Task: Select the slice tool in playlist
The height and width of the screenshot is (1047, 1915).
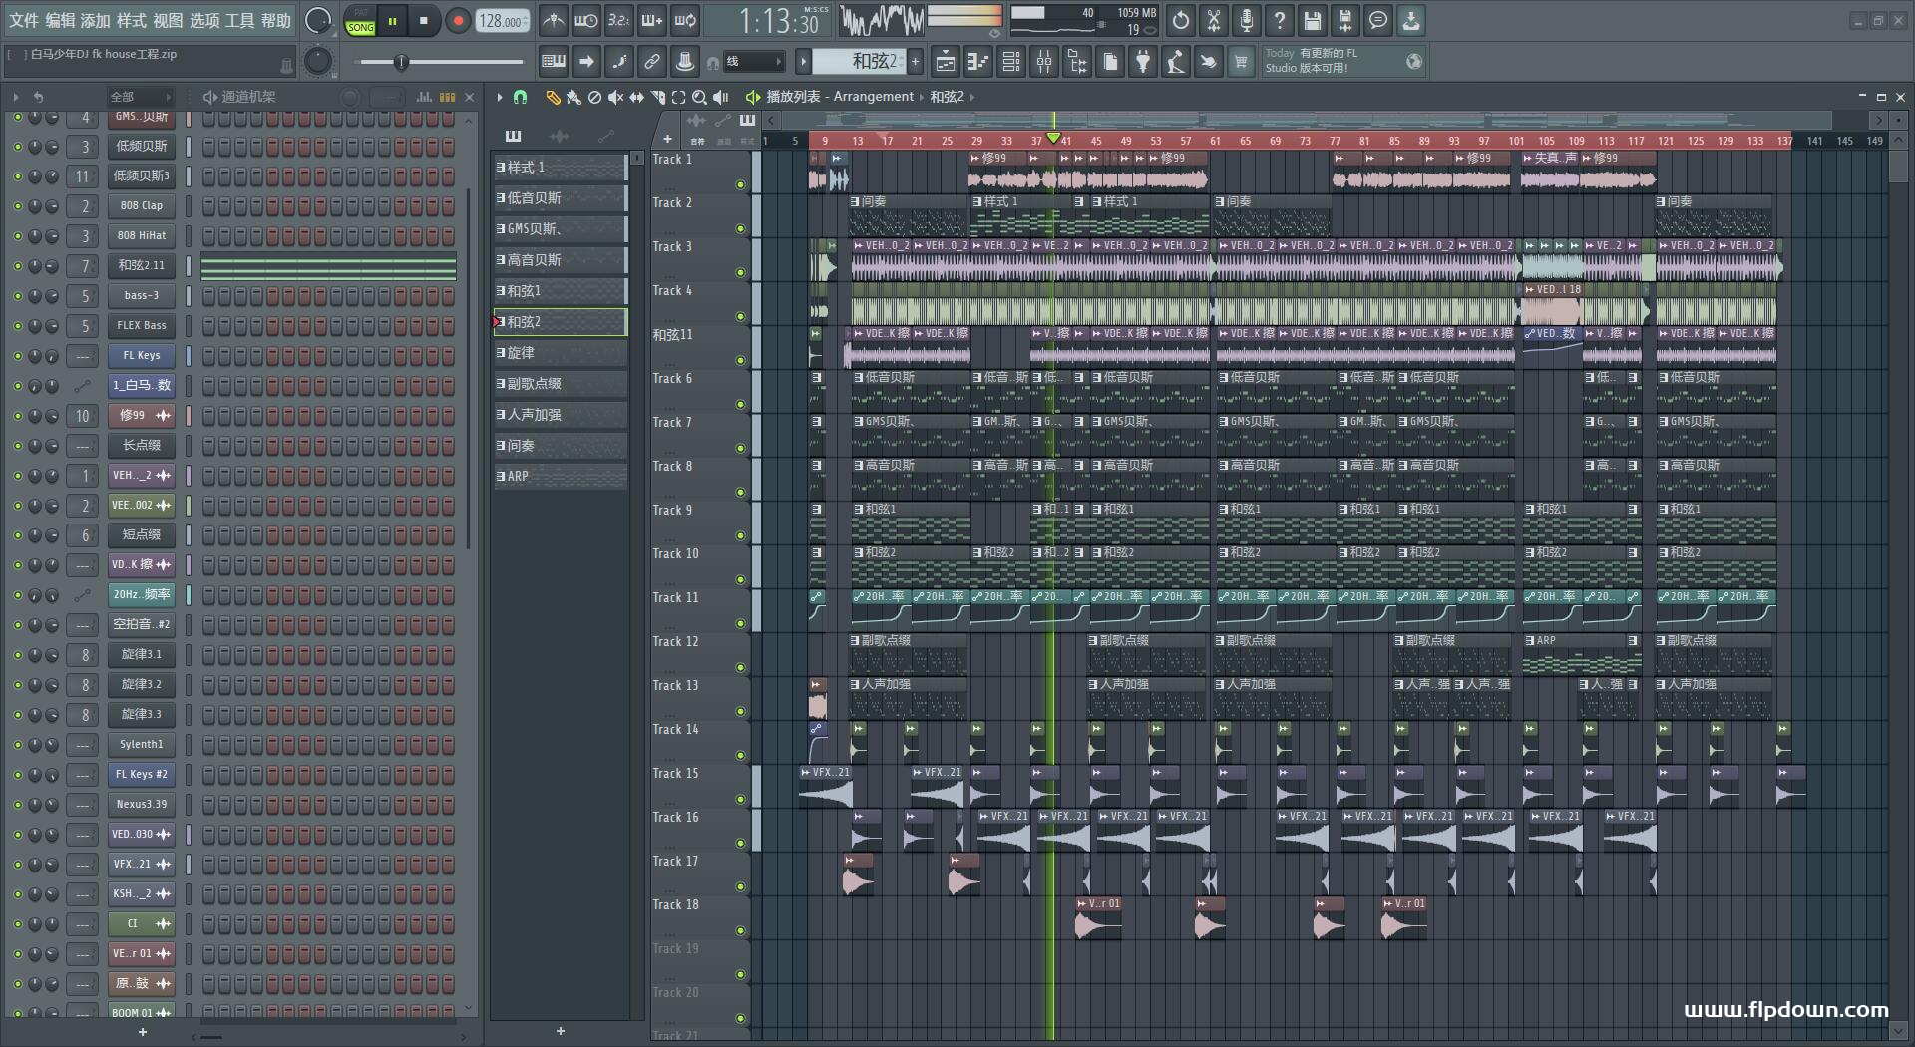Action: coord(657,97)
